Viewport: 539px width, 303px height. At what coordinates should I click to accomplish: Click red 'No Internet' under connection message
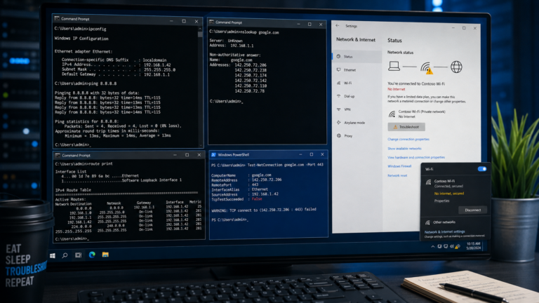tap(397, 89)
